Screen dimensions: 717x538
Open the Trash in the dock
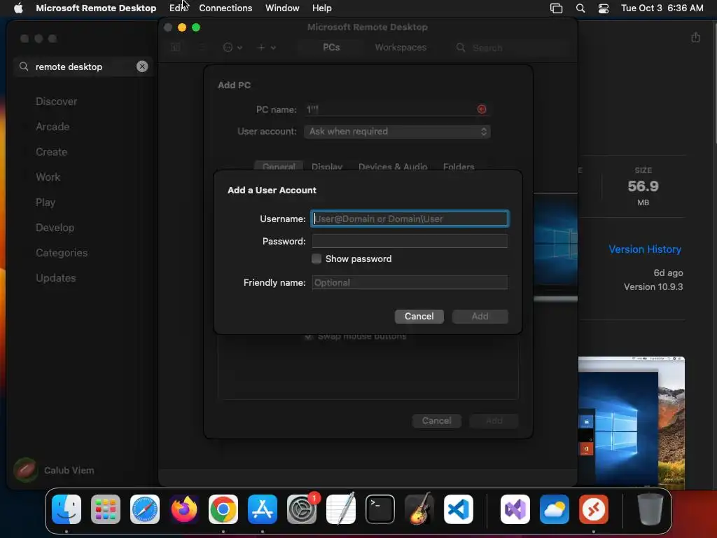[x=650, y=509]
